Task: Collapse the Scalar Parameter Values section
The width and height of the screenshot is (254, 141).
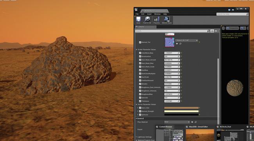Action: 136,50
